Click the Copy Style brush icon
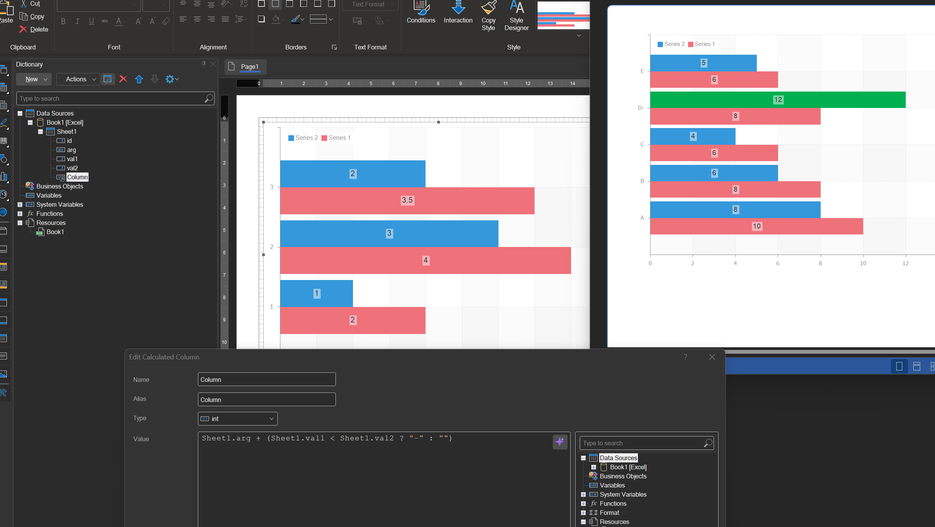This screenshot has width=935, height=527. (x=488, y=15)
